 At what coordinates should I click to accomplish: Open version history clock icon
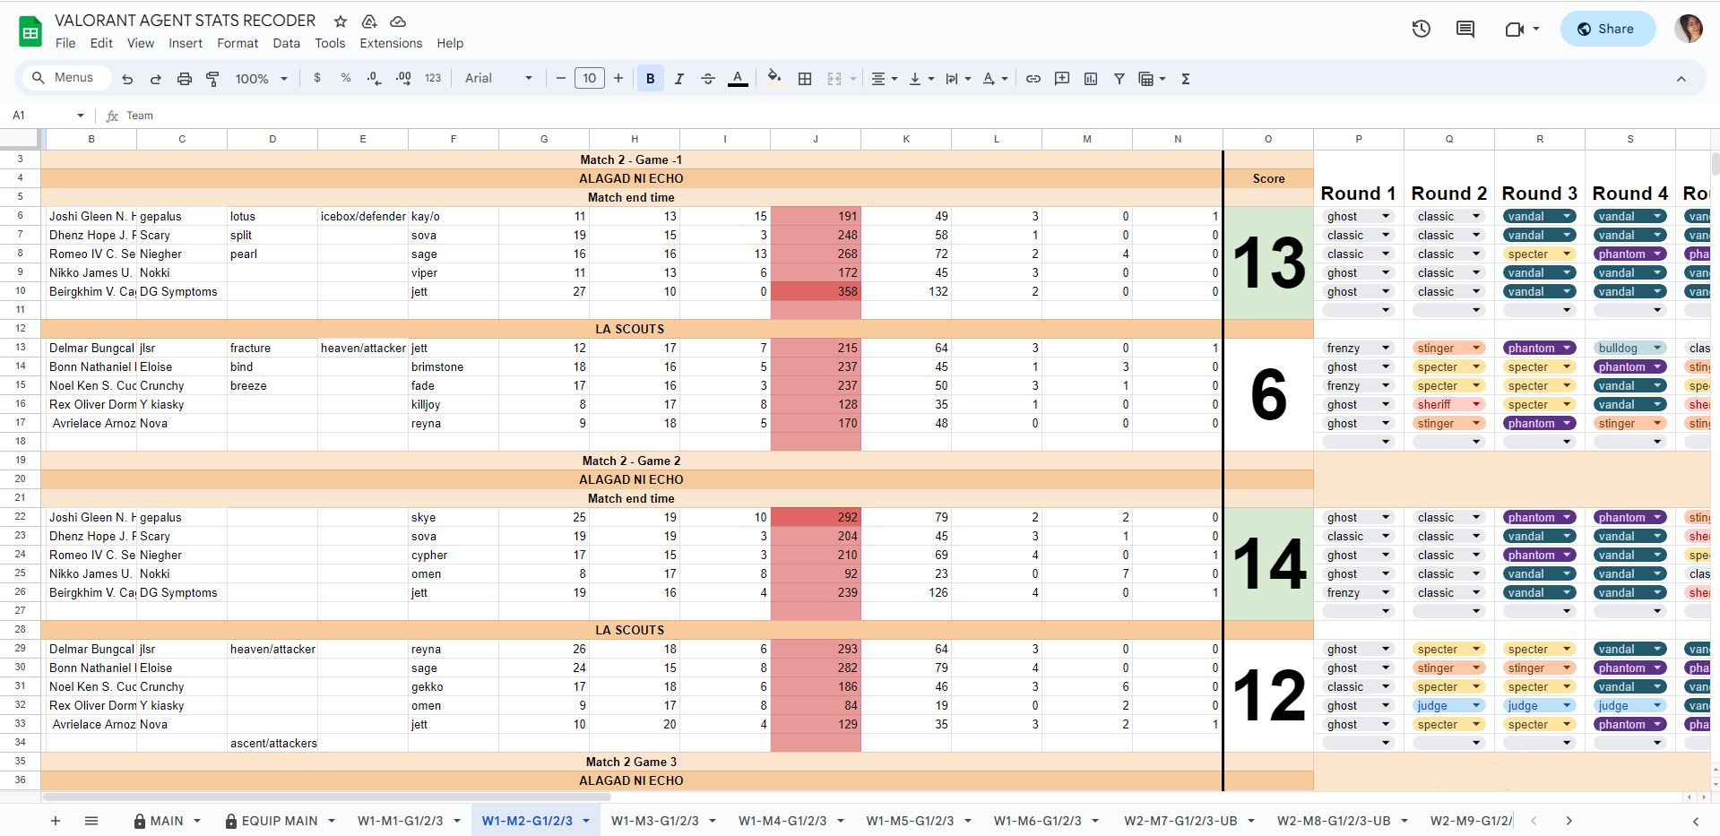pyautogui.click(x=1422, y=29)
